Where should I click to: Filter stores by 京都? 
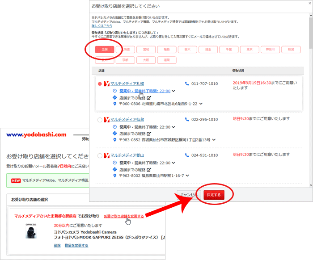(x=125, y=60)
